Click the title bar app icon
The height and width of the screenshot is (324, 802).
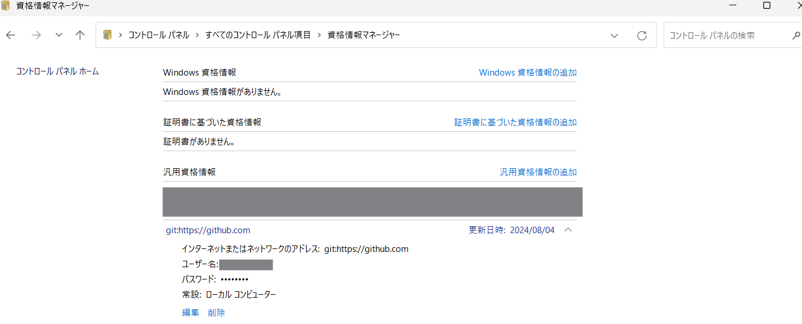point(5,6)
